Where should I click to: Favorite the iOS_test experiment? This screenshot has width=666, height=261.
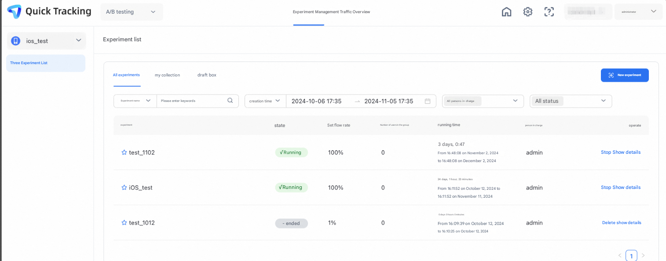pyautogui.click(x=124, y=188)
